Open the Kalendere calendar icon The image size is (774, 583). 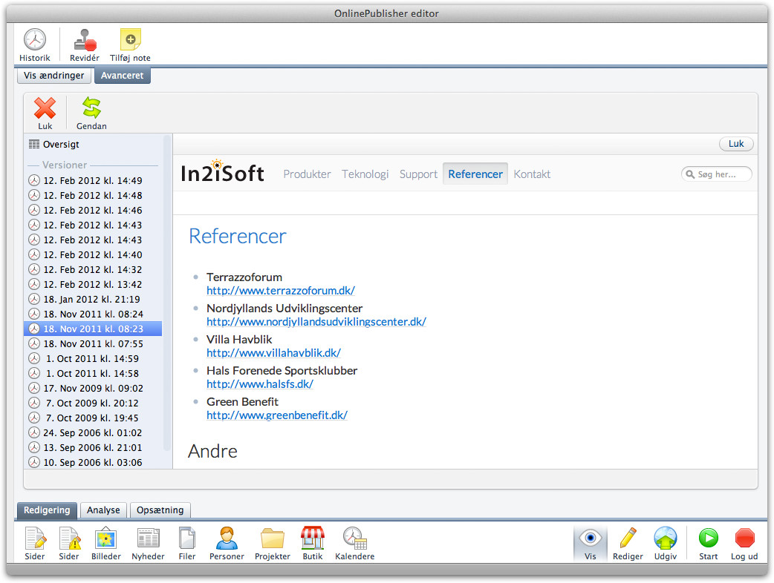(354, 538)
